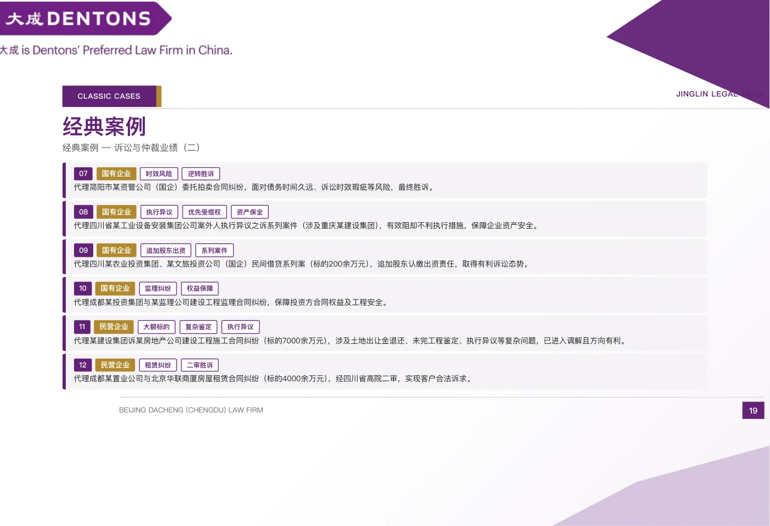Click case 08 description about 四川省某工业设备安装集团
Viewport: 770px width, 526px height.
[x=307, y=226]
